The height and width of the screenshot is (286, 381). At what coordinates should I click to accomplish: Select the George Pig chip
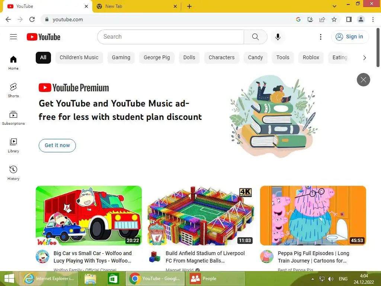coord(157,58)
